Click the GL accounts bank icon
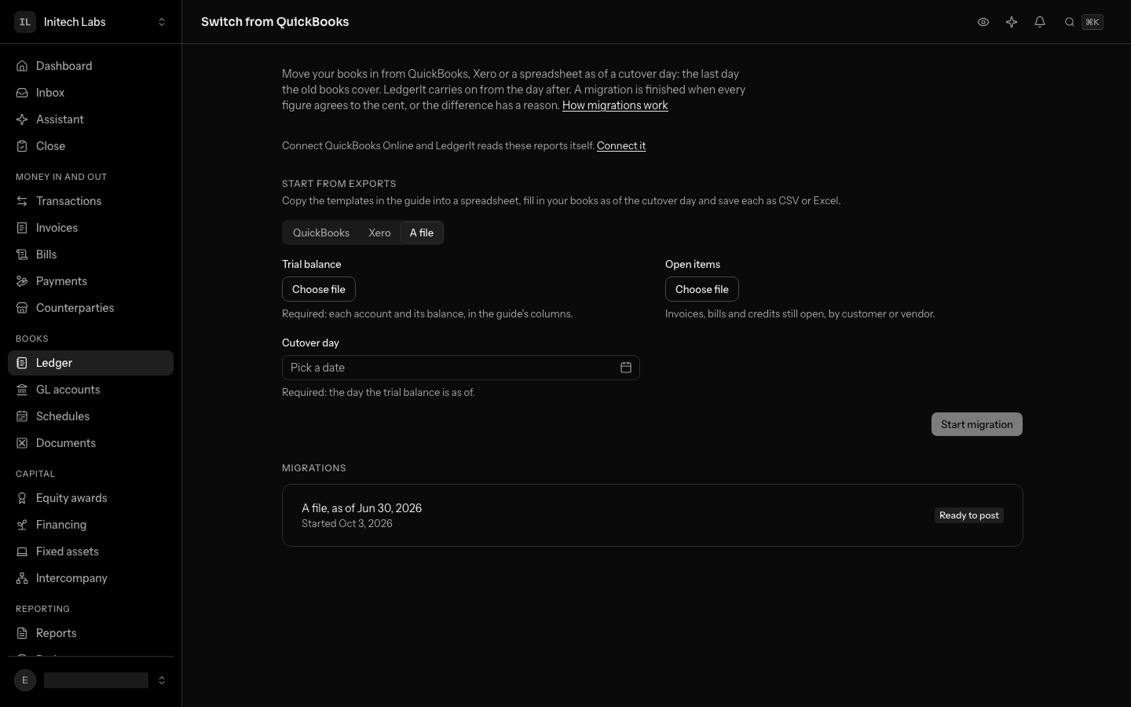Viewport: 1131px width, 707px height. coord(22,390)
